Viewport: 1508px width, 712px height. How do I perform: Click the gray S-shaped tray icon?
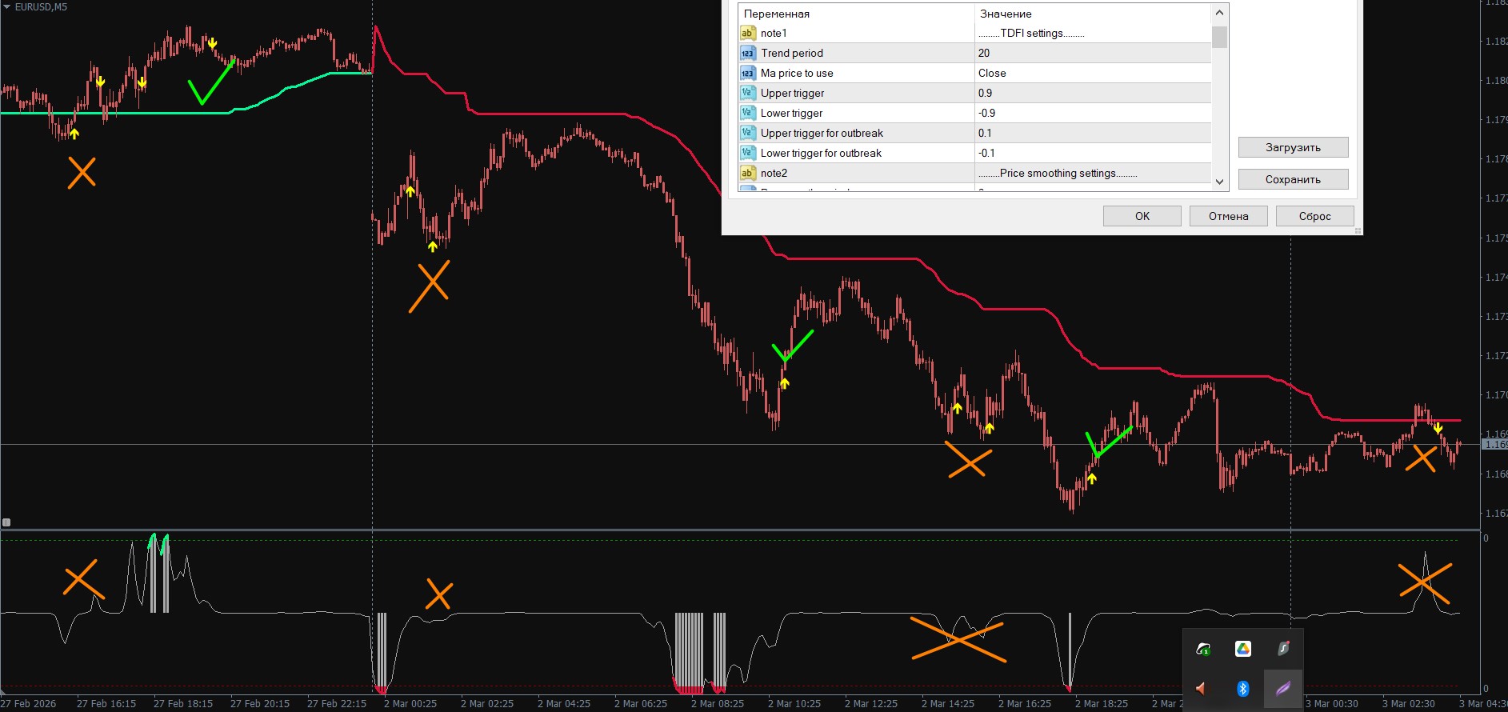(1282, 649)
